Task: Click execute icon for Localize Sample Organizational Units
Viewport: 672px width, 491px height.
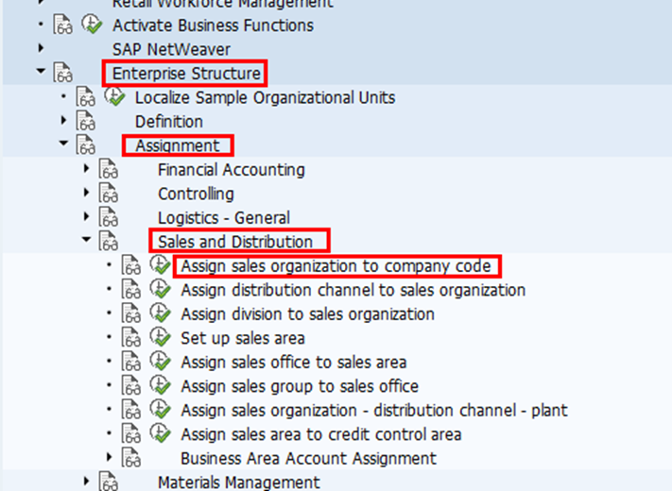Action: coord(114,97)
